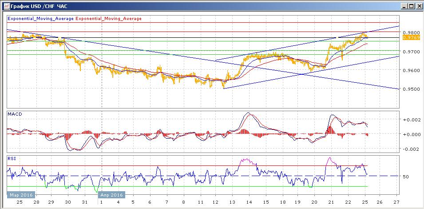
Task: Maximize the USD/CHF chart window
Action: pos(411,6)
